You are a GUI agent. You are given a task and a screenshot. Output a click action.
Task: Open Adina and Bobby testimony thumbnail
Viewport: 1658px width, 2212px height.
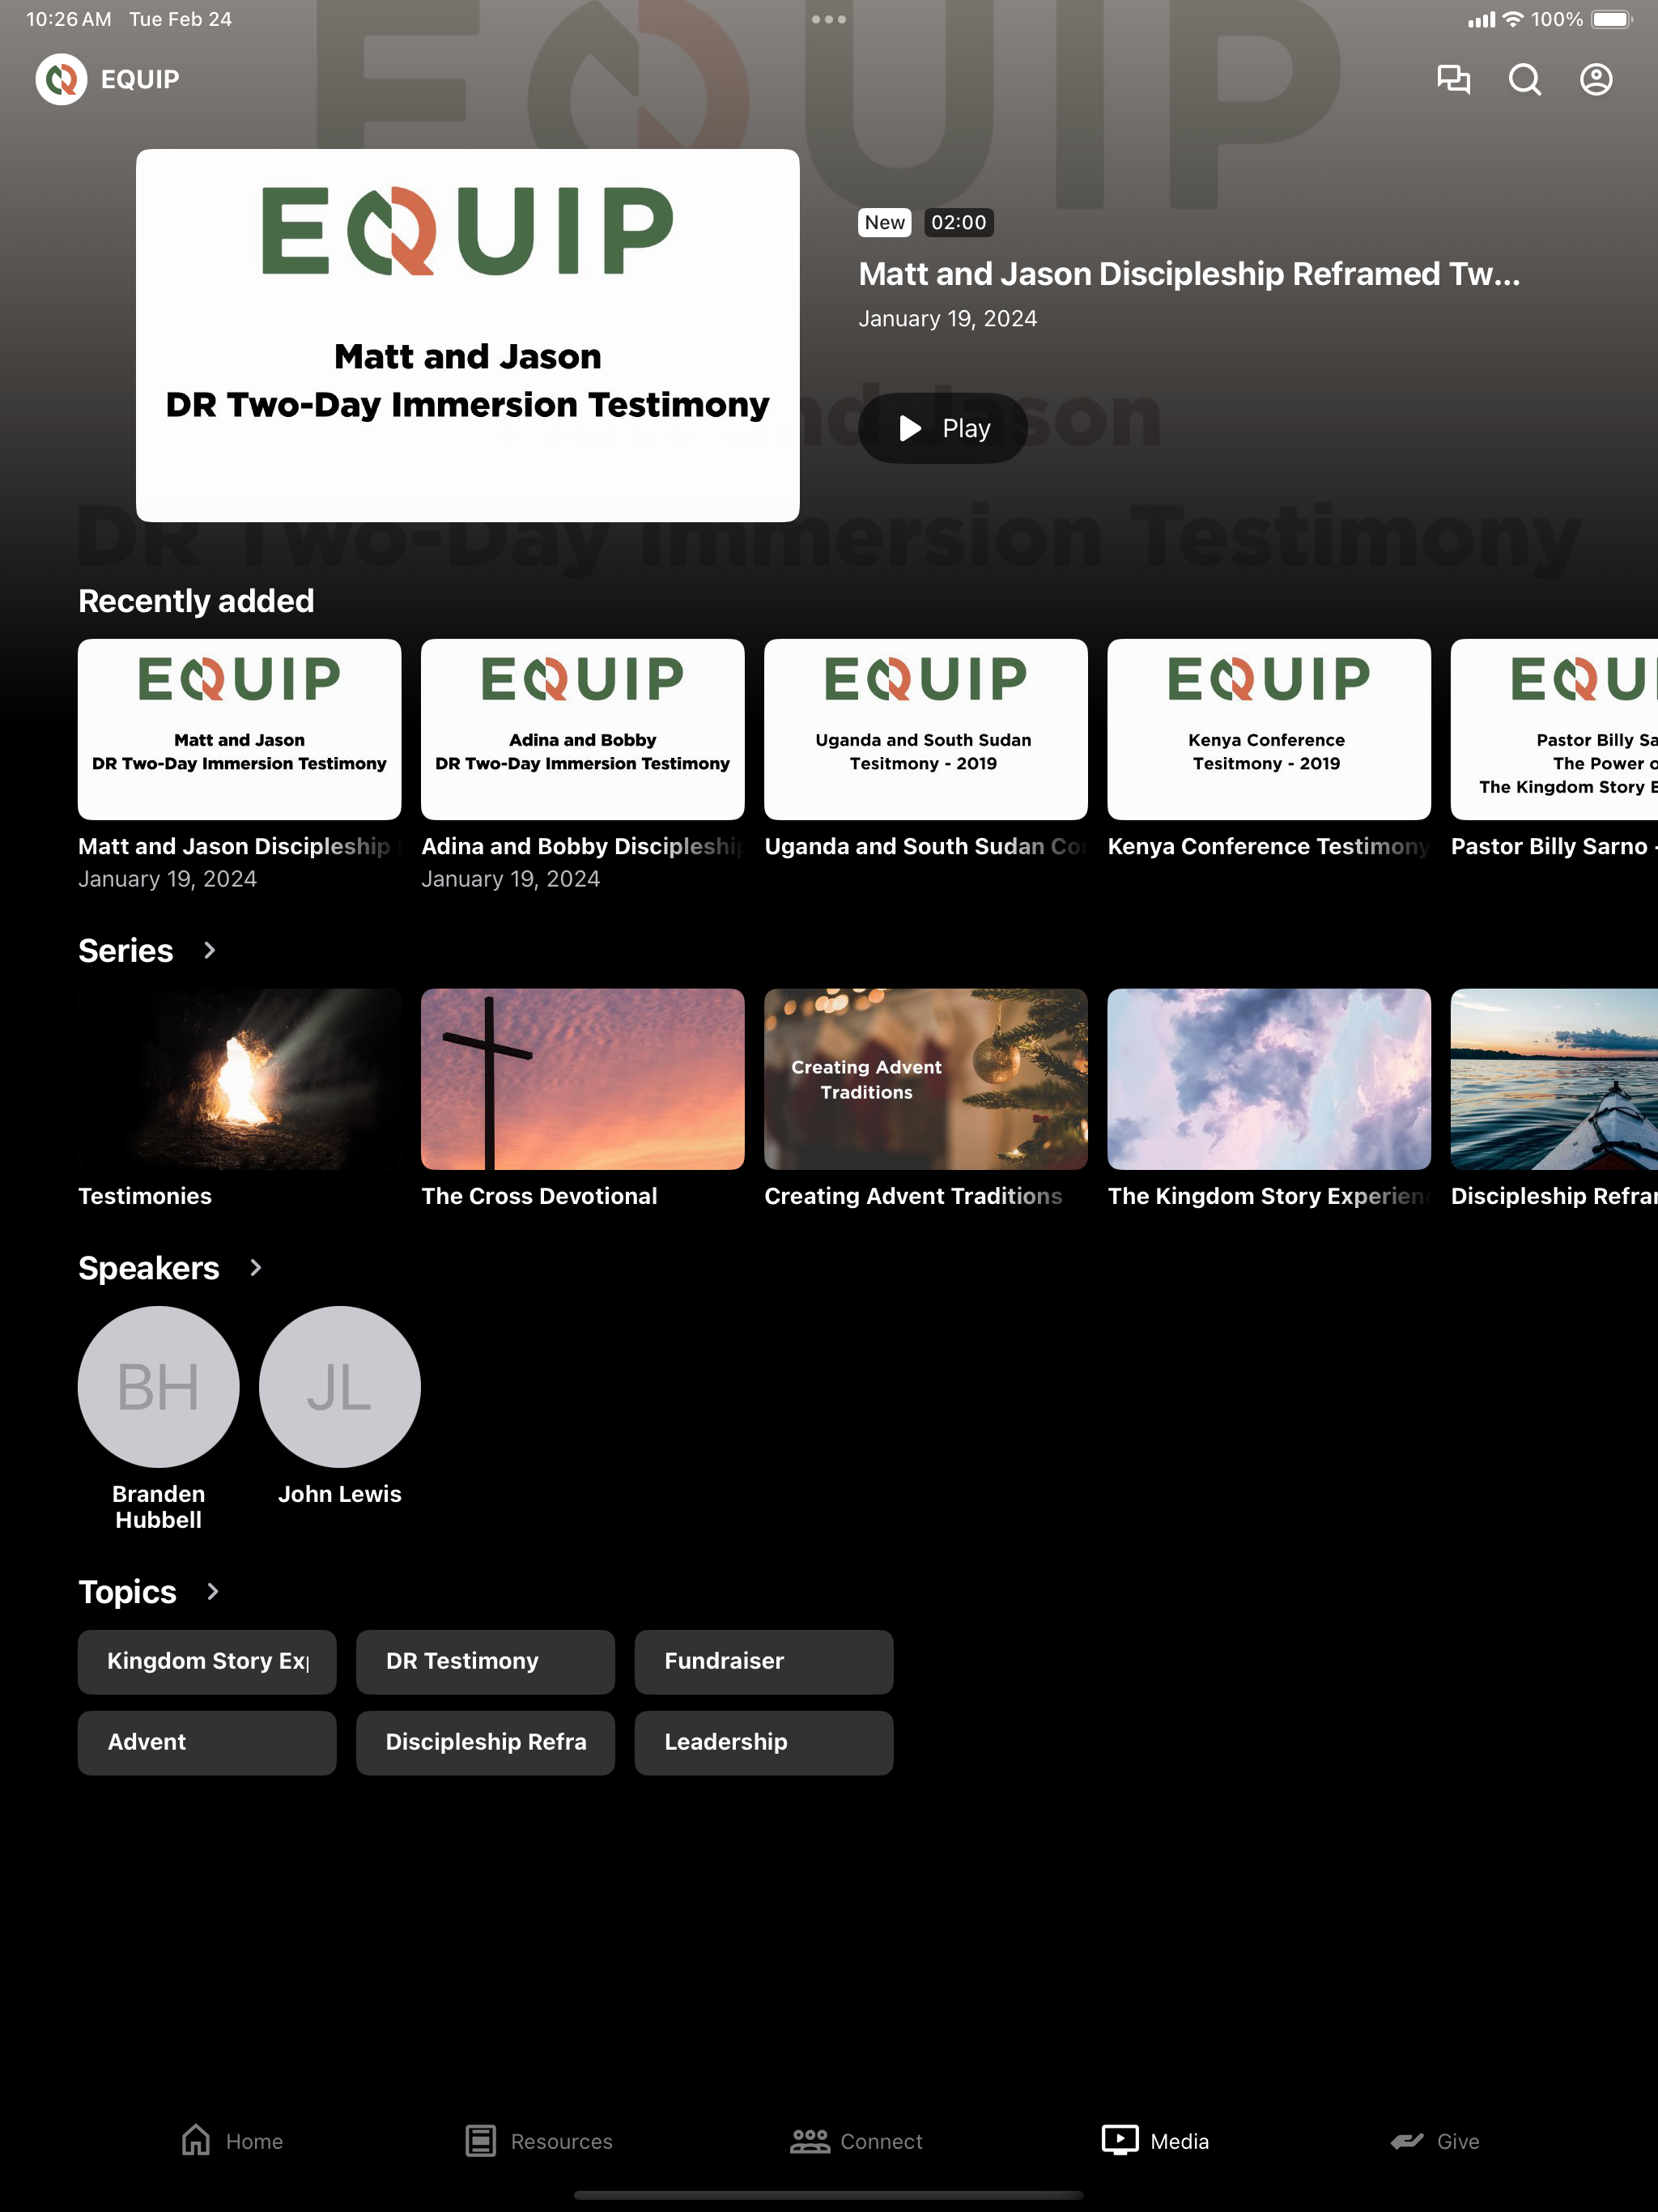[x=583, y=729]
